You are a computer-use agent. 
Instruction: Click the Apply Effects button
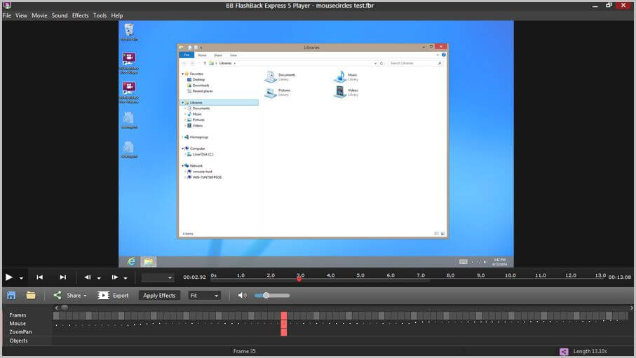[x=159, y=296]
